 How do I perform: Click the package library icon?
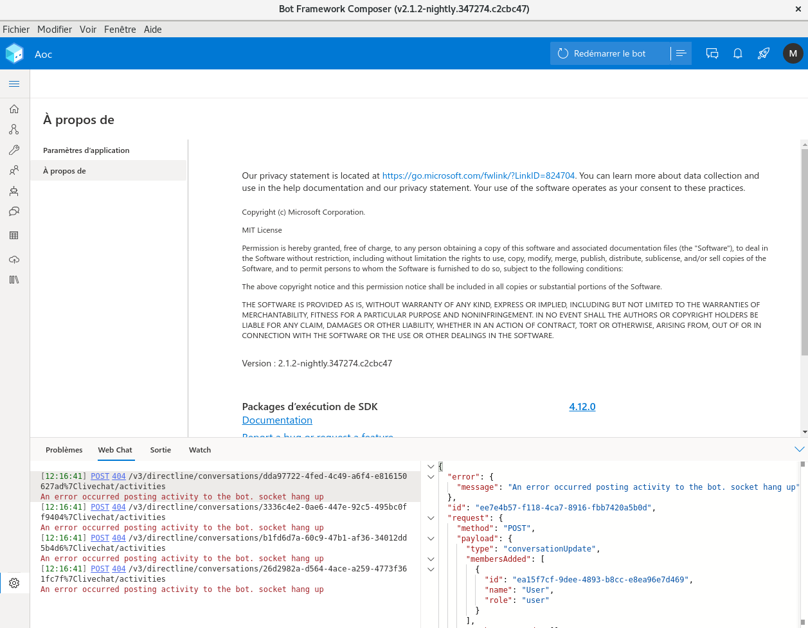click(x=13, y=280)
